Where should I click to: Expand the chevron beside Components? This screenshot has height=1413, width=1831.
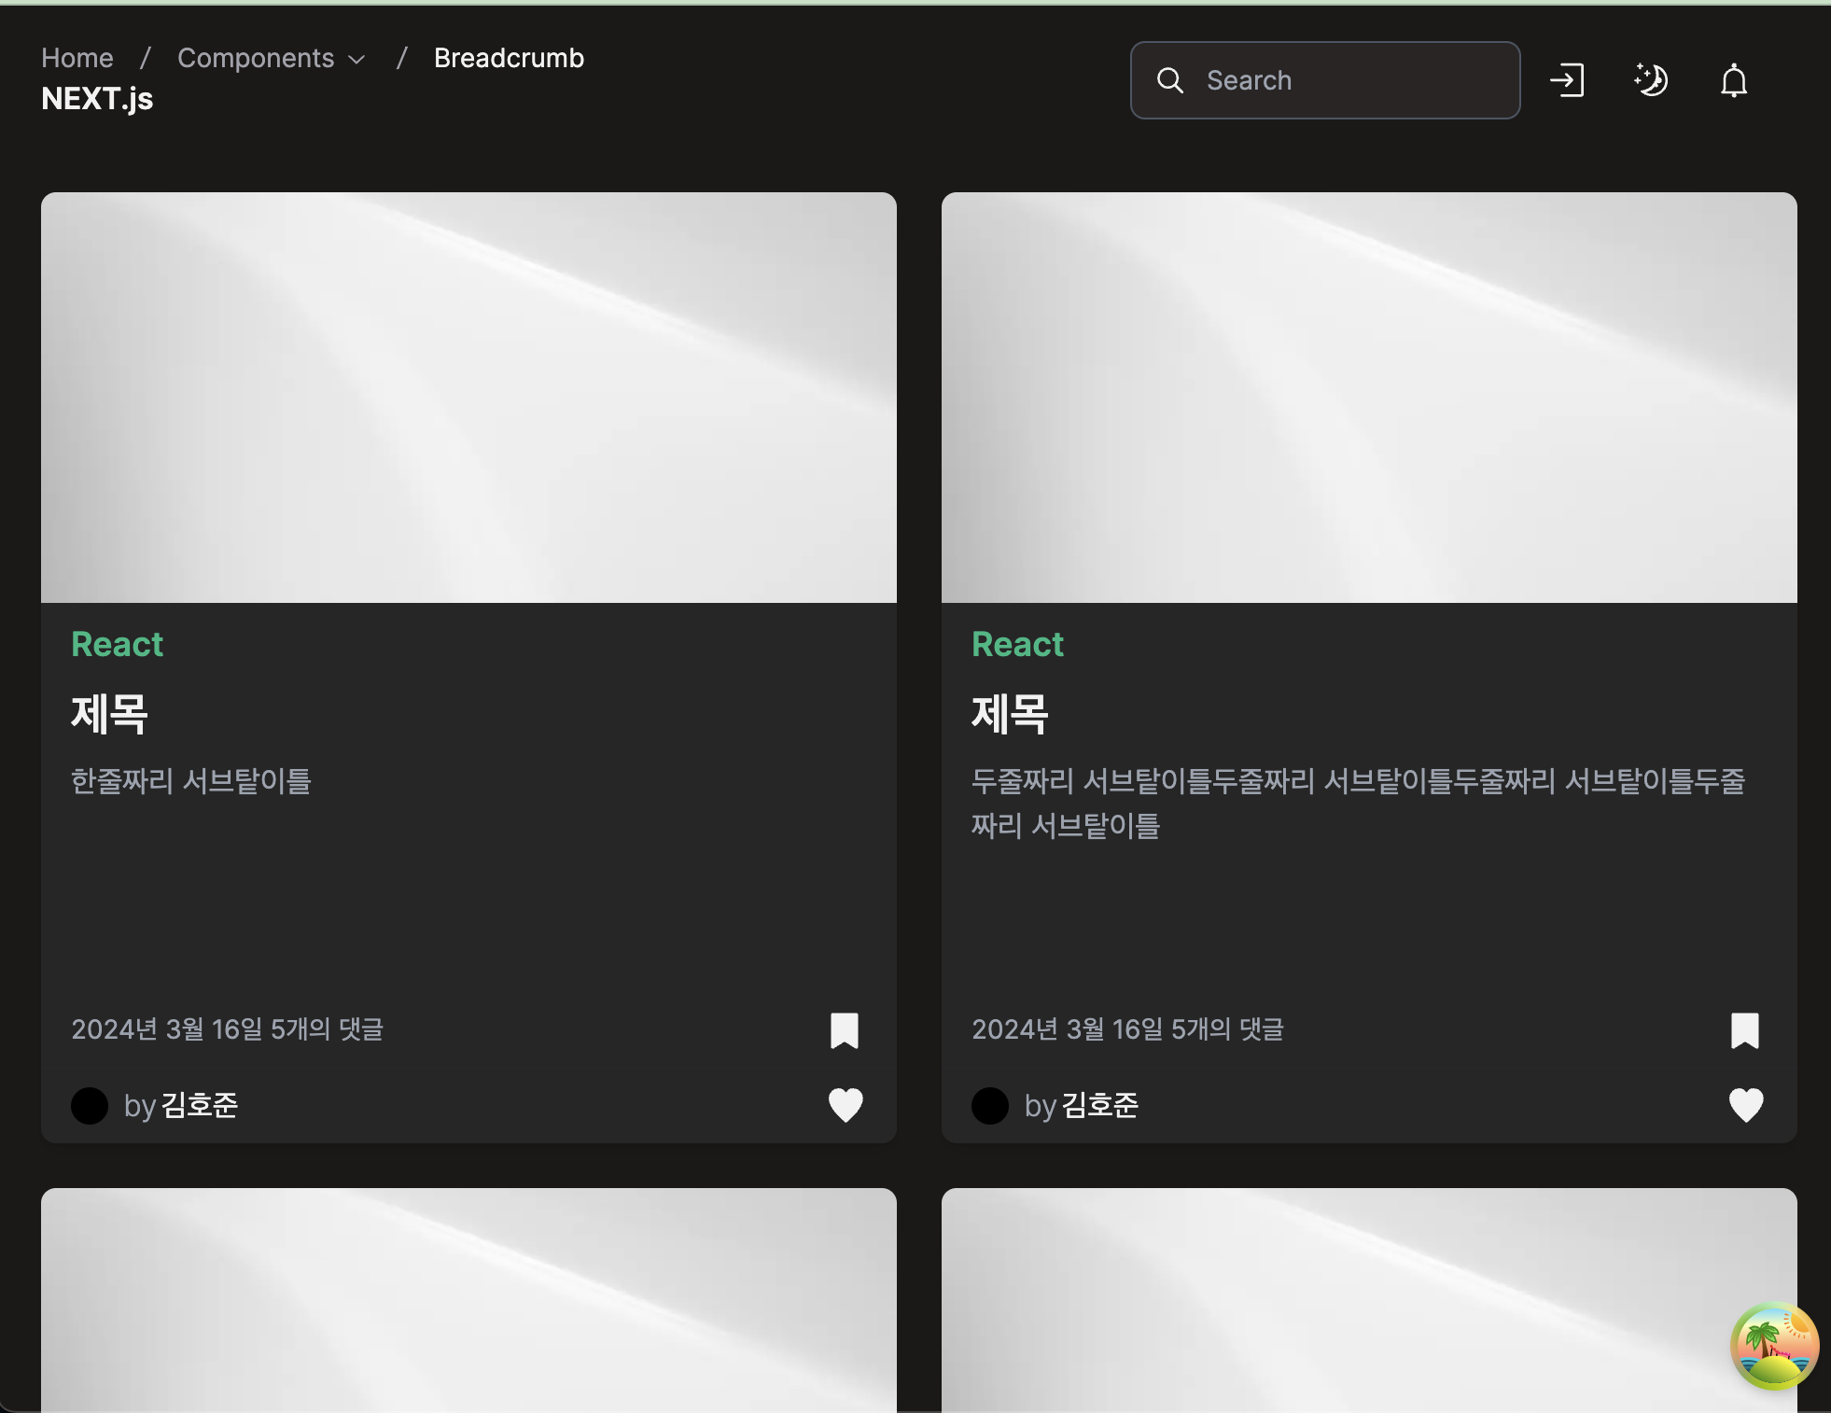click(x=356, y=60)
